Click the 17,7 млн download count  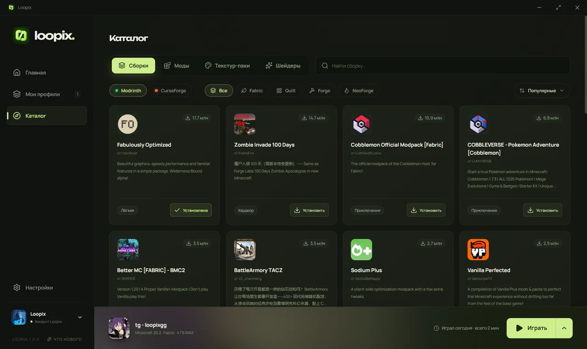click(x=197, y=118)
